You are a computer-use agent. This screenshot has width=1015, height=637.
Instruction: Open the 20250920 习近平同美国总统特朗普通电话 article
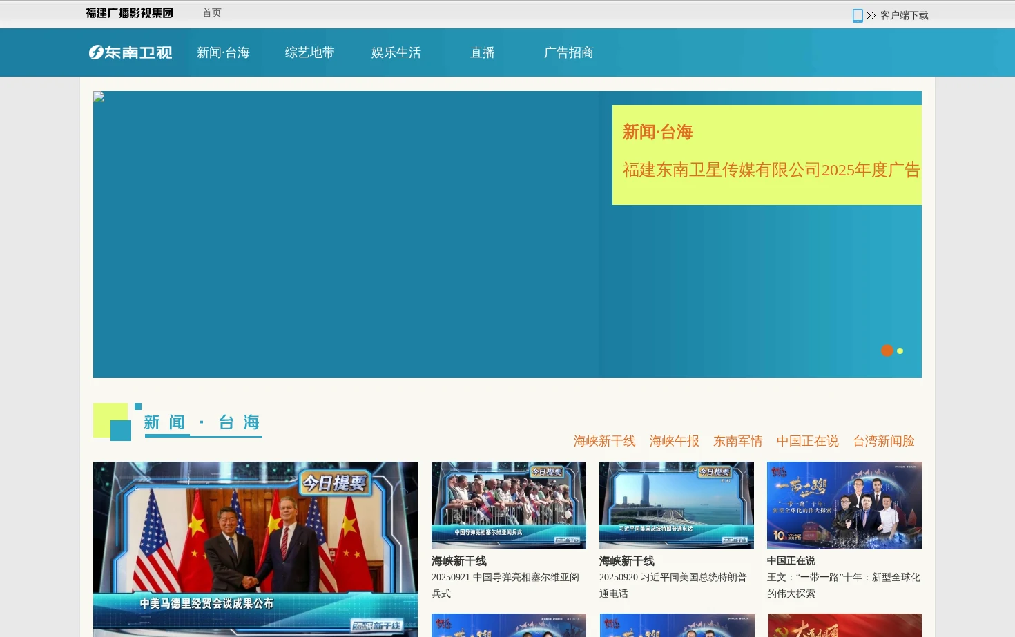[673, 585]
